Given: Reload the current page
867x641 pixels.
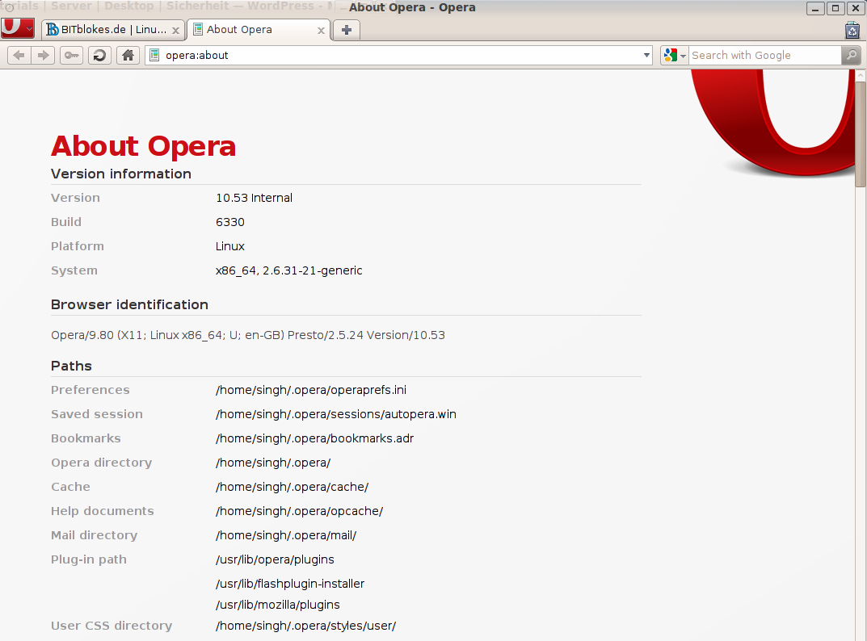Looking at the screenshot, I should 99,55.
